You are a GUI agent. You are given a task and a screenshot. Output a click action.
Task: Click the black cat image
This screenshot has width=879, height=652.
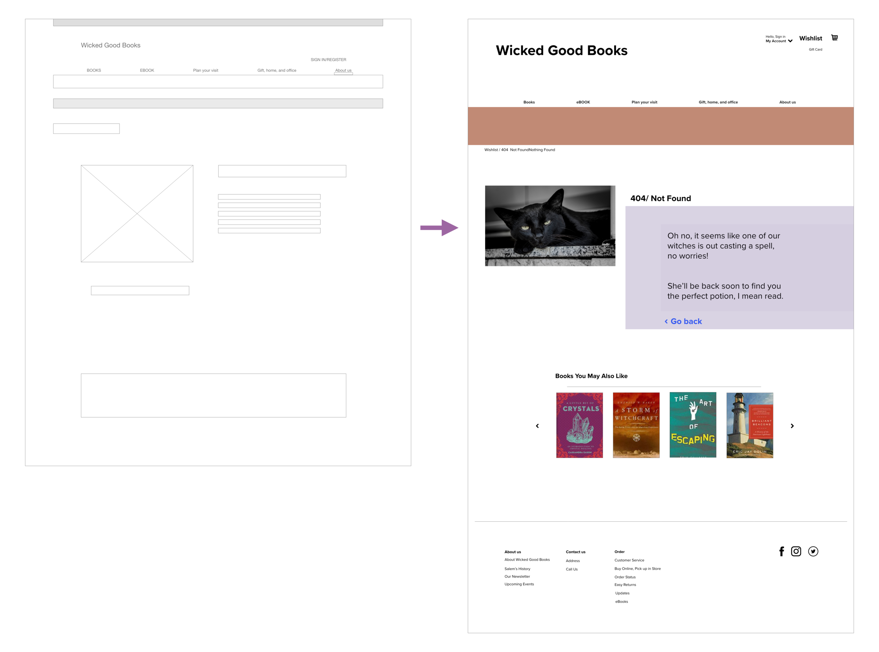coord(550,226)
